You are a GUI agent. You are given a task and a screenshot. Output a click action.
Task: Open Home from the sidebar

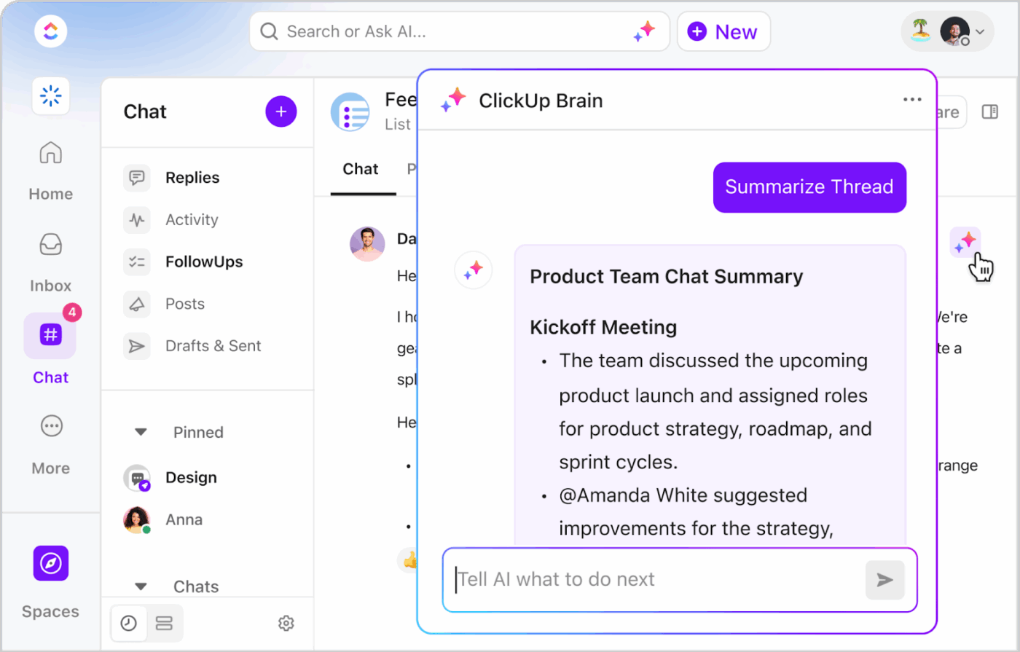[50, 171]
